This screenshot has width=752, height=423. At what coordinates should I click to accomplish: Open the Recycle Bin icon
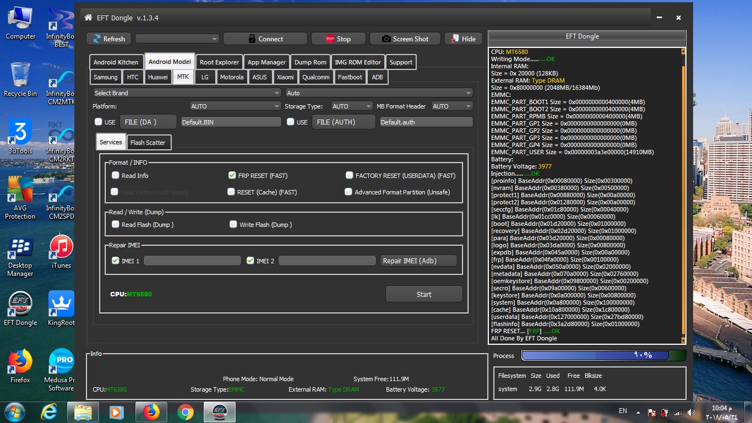click(x=20, y=79)
